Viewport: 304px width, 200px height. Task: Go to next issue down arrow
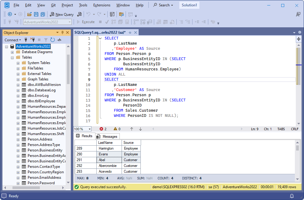click(140, 129)
